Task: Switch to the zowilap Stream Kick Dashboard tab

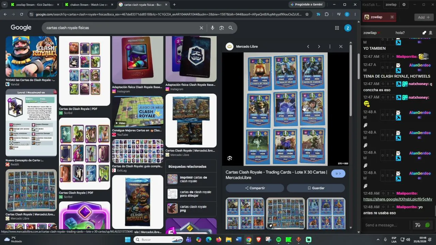Action: [35, 5]
